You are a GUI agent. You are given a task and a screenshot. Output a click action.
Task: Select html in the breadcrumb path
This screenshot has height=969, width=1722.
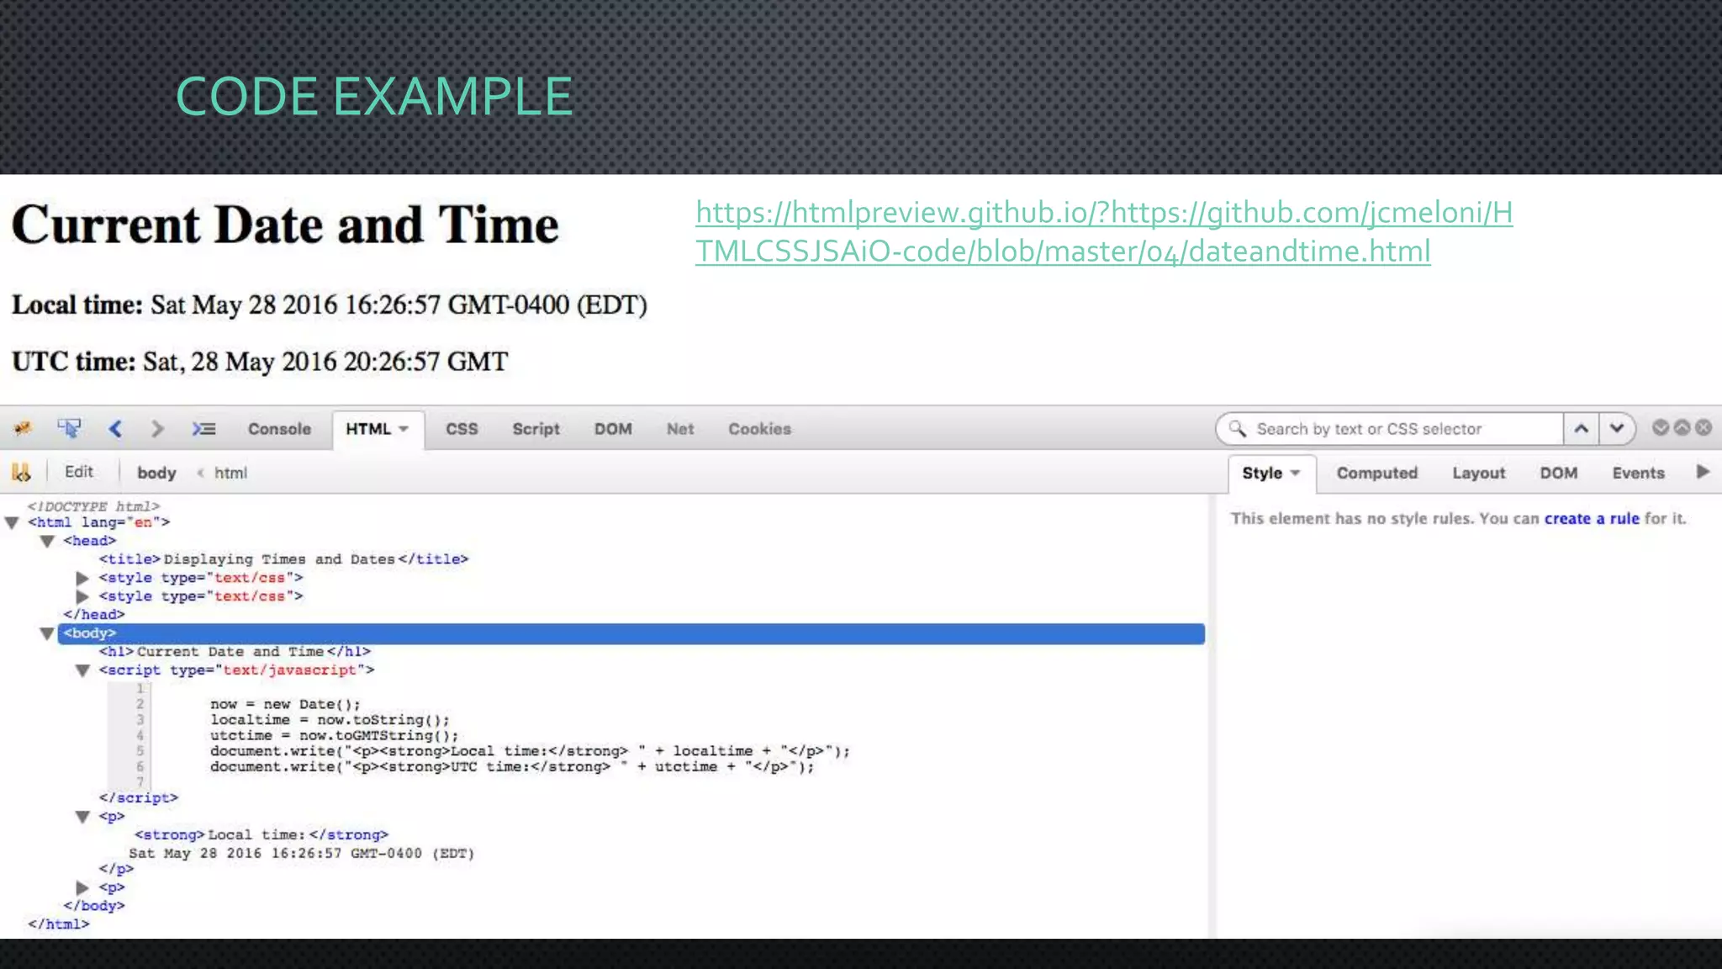[x=230, y=473]
